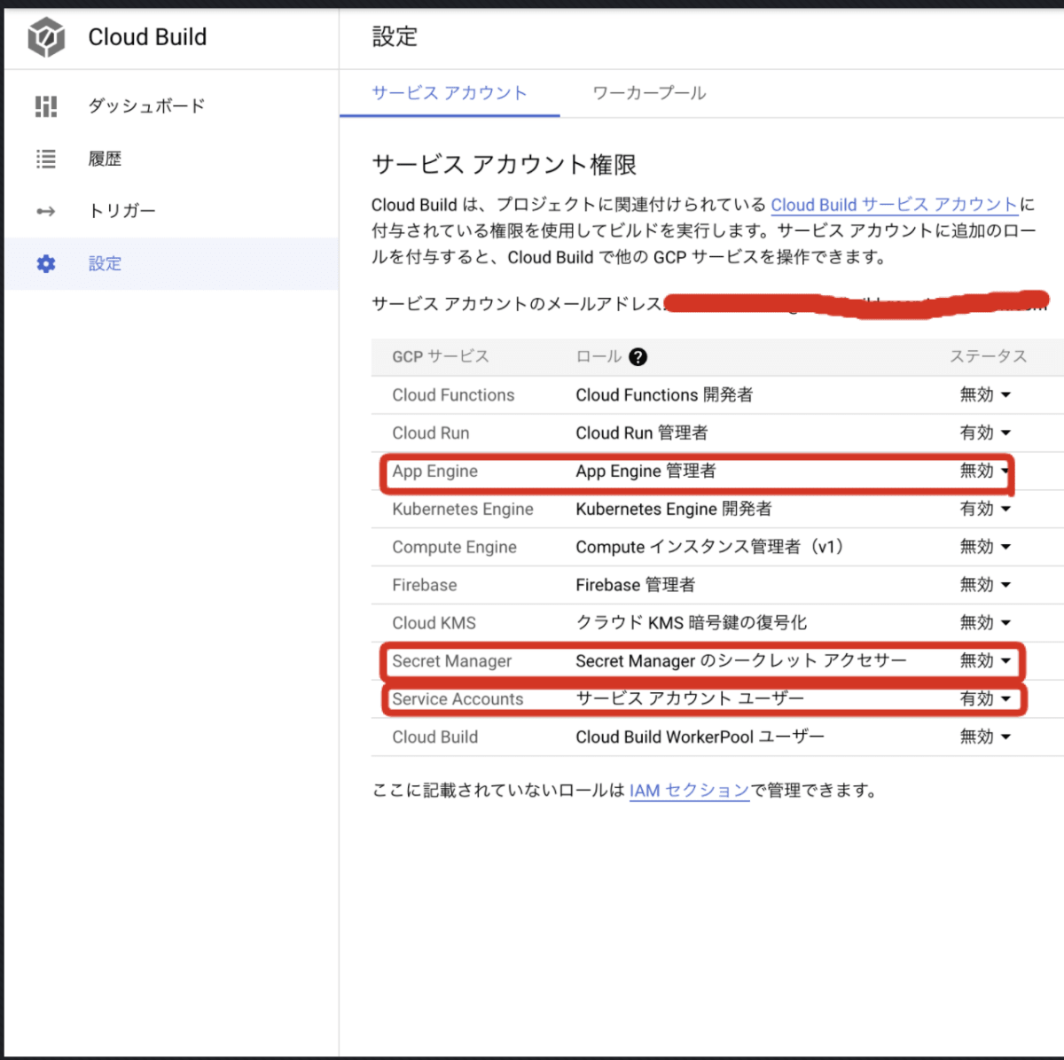1064x1060 pixels.
Task: Click the Firebase 管理者 role
Action: tap(636, 586)
